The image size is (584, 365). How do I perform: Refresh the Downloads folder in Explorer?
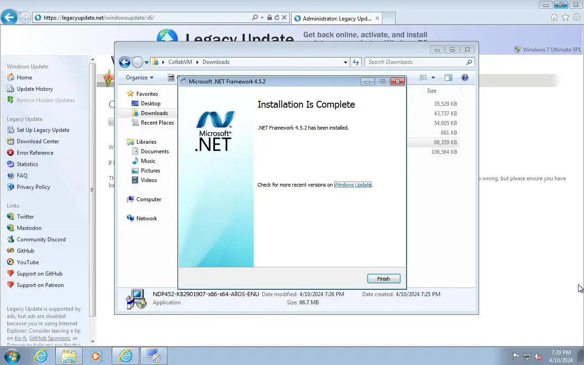pyautogui.click(x=356, y=62)
